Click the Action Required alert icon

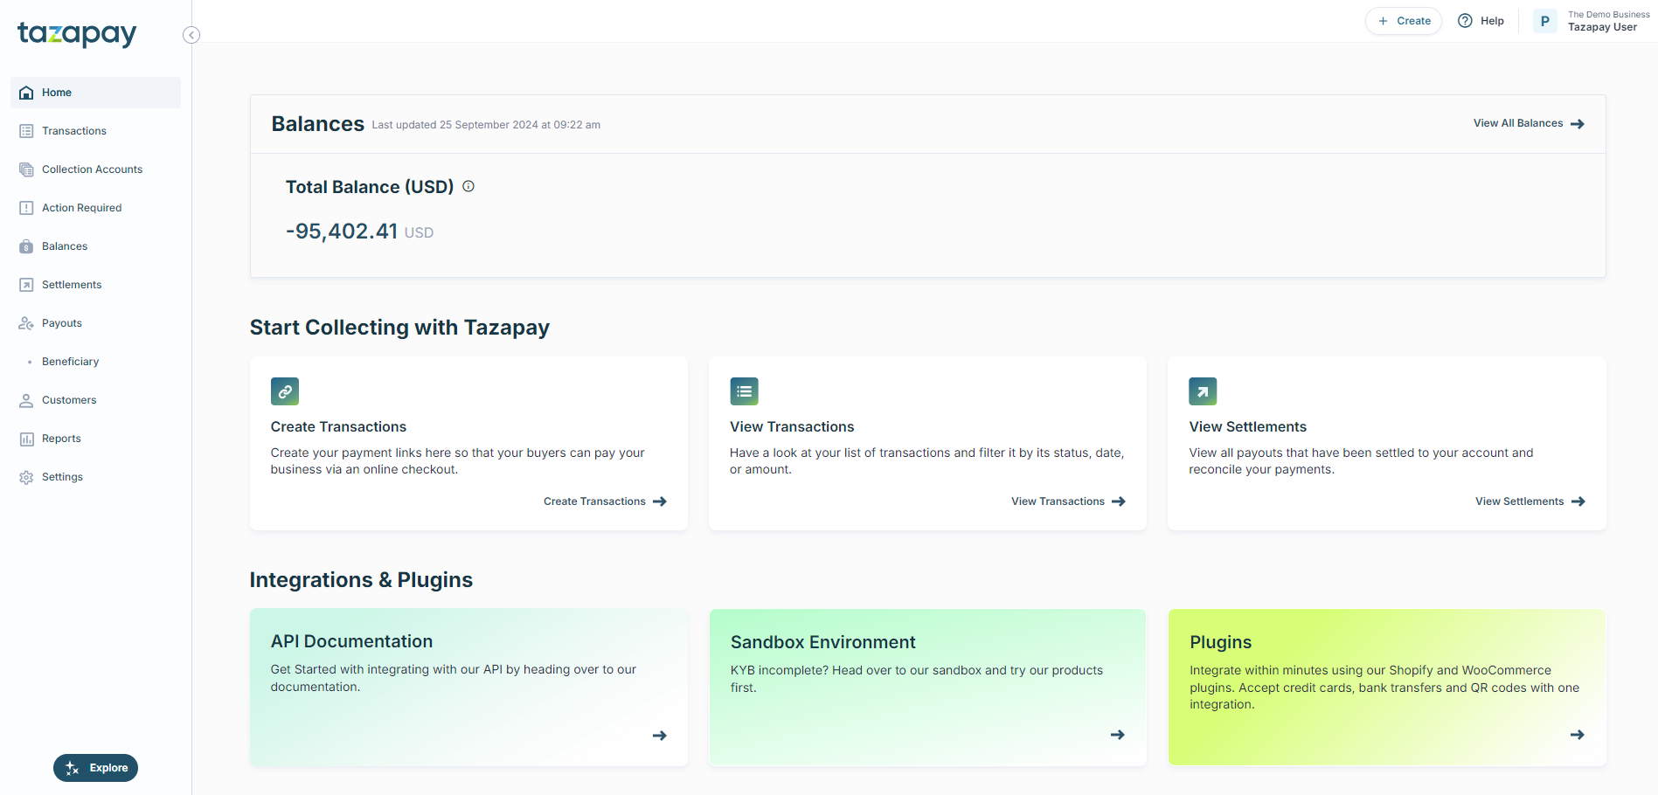(x=26, y=208)
